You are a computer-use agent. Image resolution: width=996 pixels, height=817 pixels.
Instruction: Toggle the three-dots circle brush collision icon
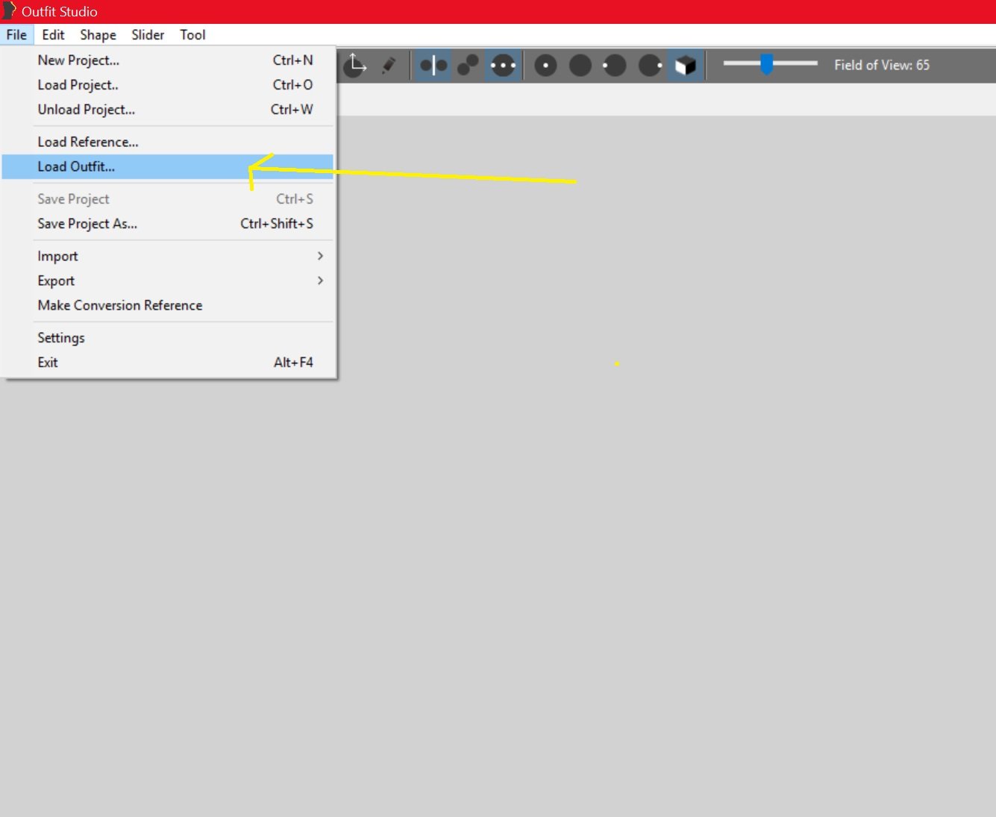[503, 66]
